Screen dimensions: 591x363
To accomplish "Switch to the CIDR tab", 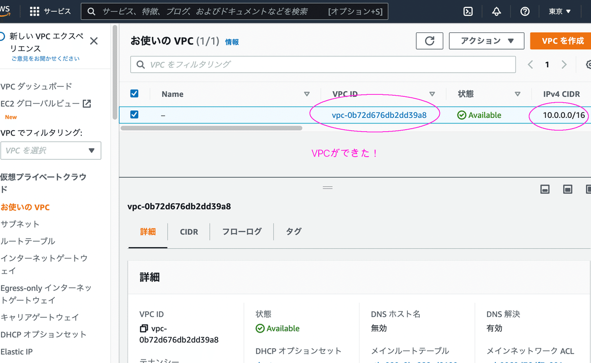I will point(189,231).
